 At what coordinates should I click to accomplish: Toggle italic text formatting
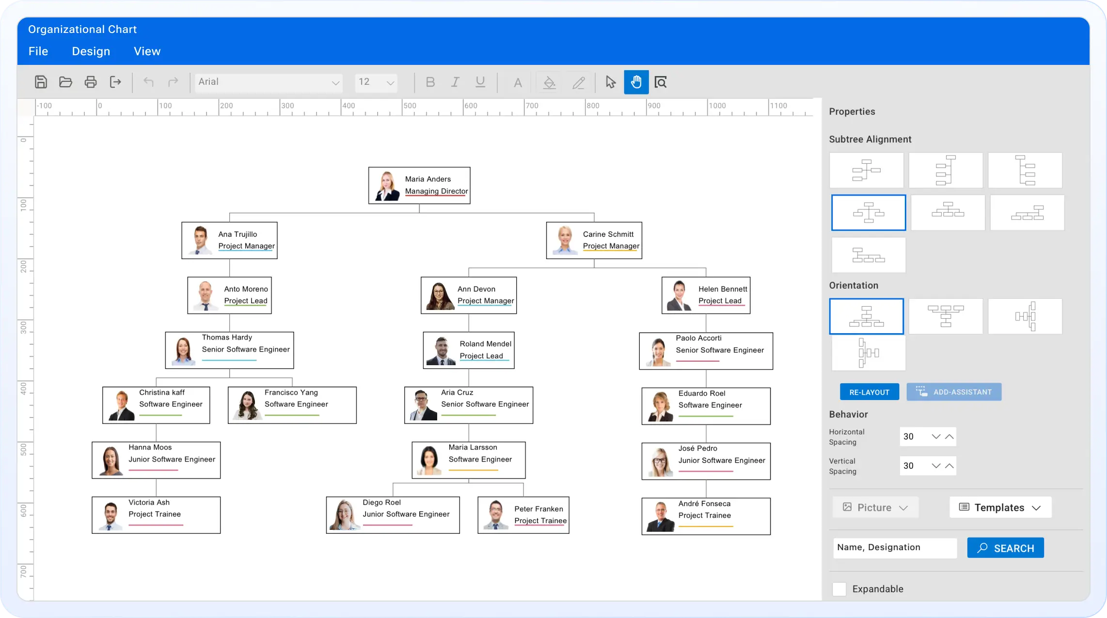click(455, 82)
